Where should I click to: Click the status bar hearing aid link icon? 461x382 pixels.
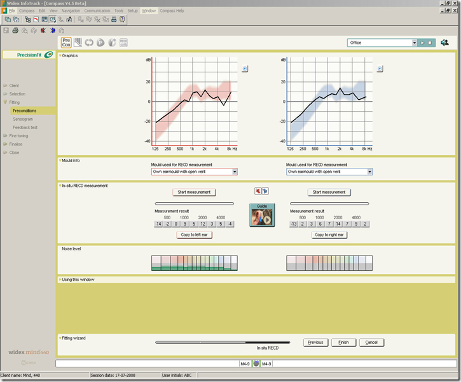pos(256,364)
